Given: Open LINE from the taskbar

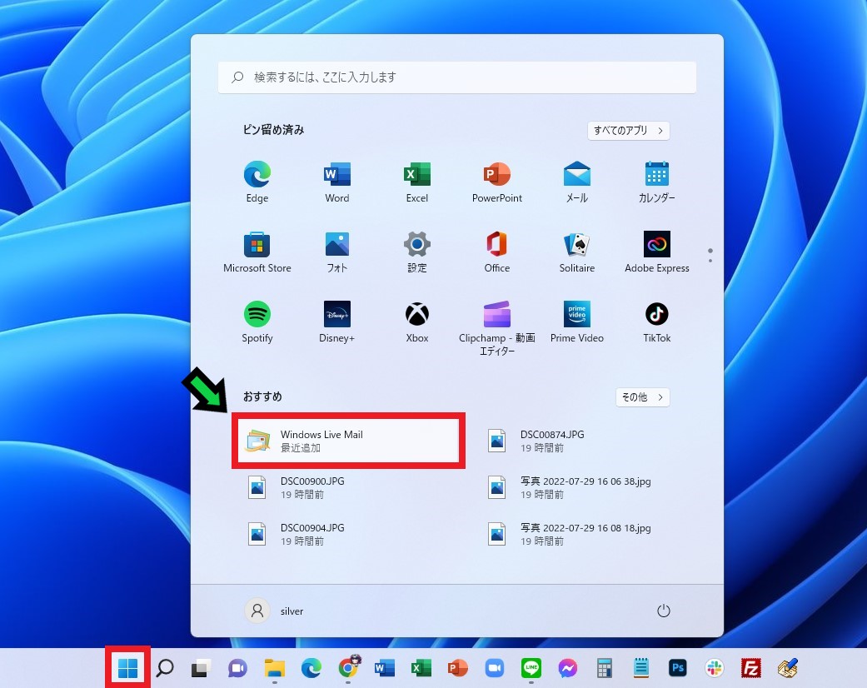Looking at the screenshot, I should 531,667.
